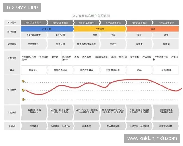The image size is (183, 146).
Task: Open the 经典单品 opportunity cell
Action: 87,126
